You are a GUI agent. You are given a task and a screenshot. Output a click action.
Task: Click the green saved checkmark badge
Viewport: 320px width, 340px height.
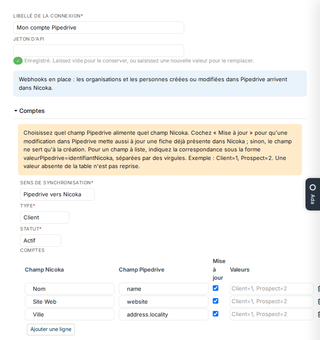tap(18, 61)
